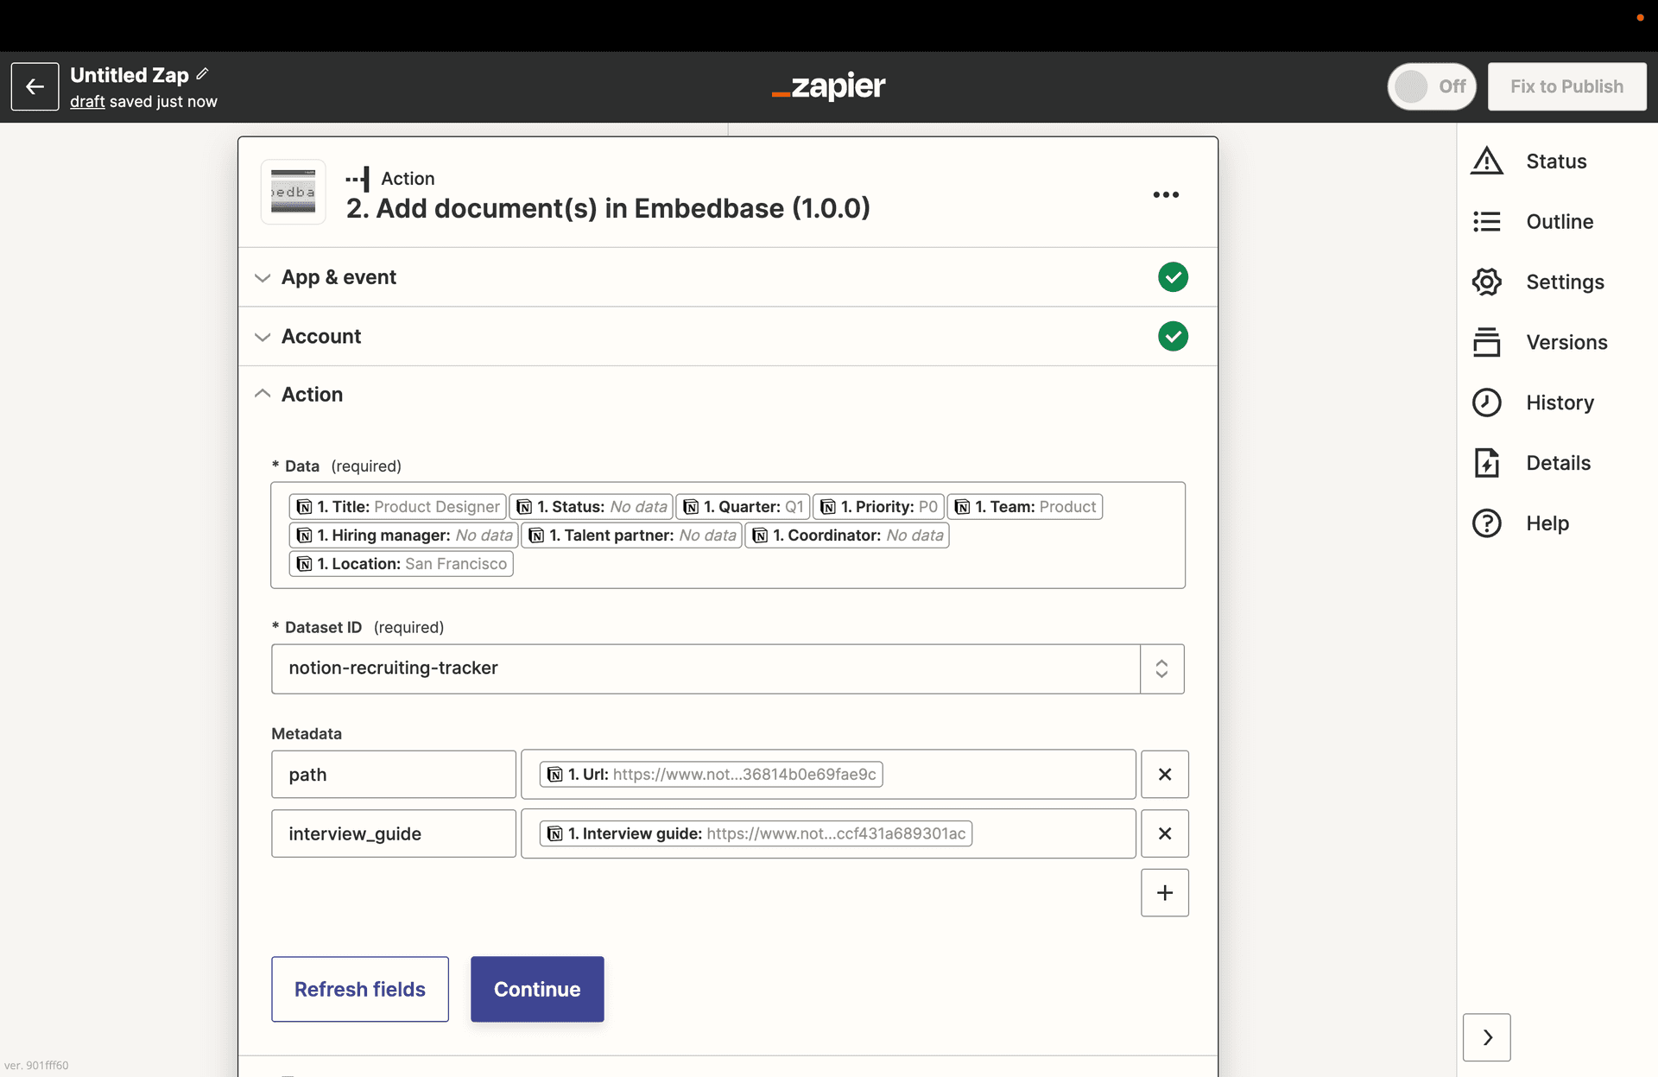Select the Help sidebar item
The image size is (1658, 1077).
(1547, 523)
